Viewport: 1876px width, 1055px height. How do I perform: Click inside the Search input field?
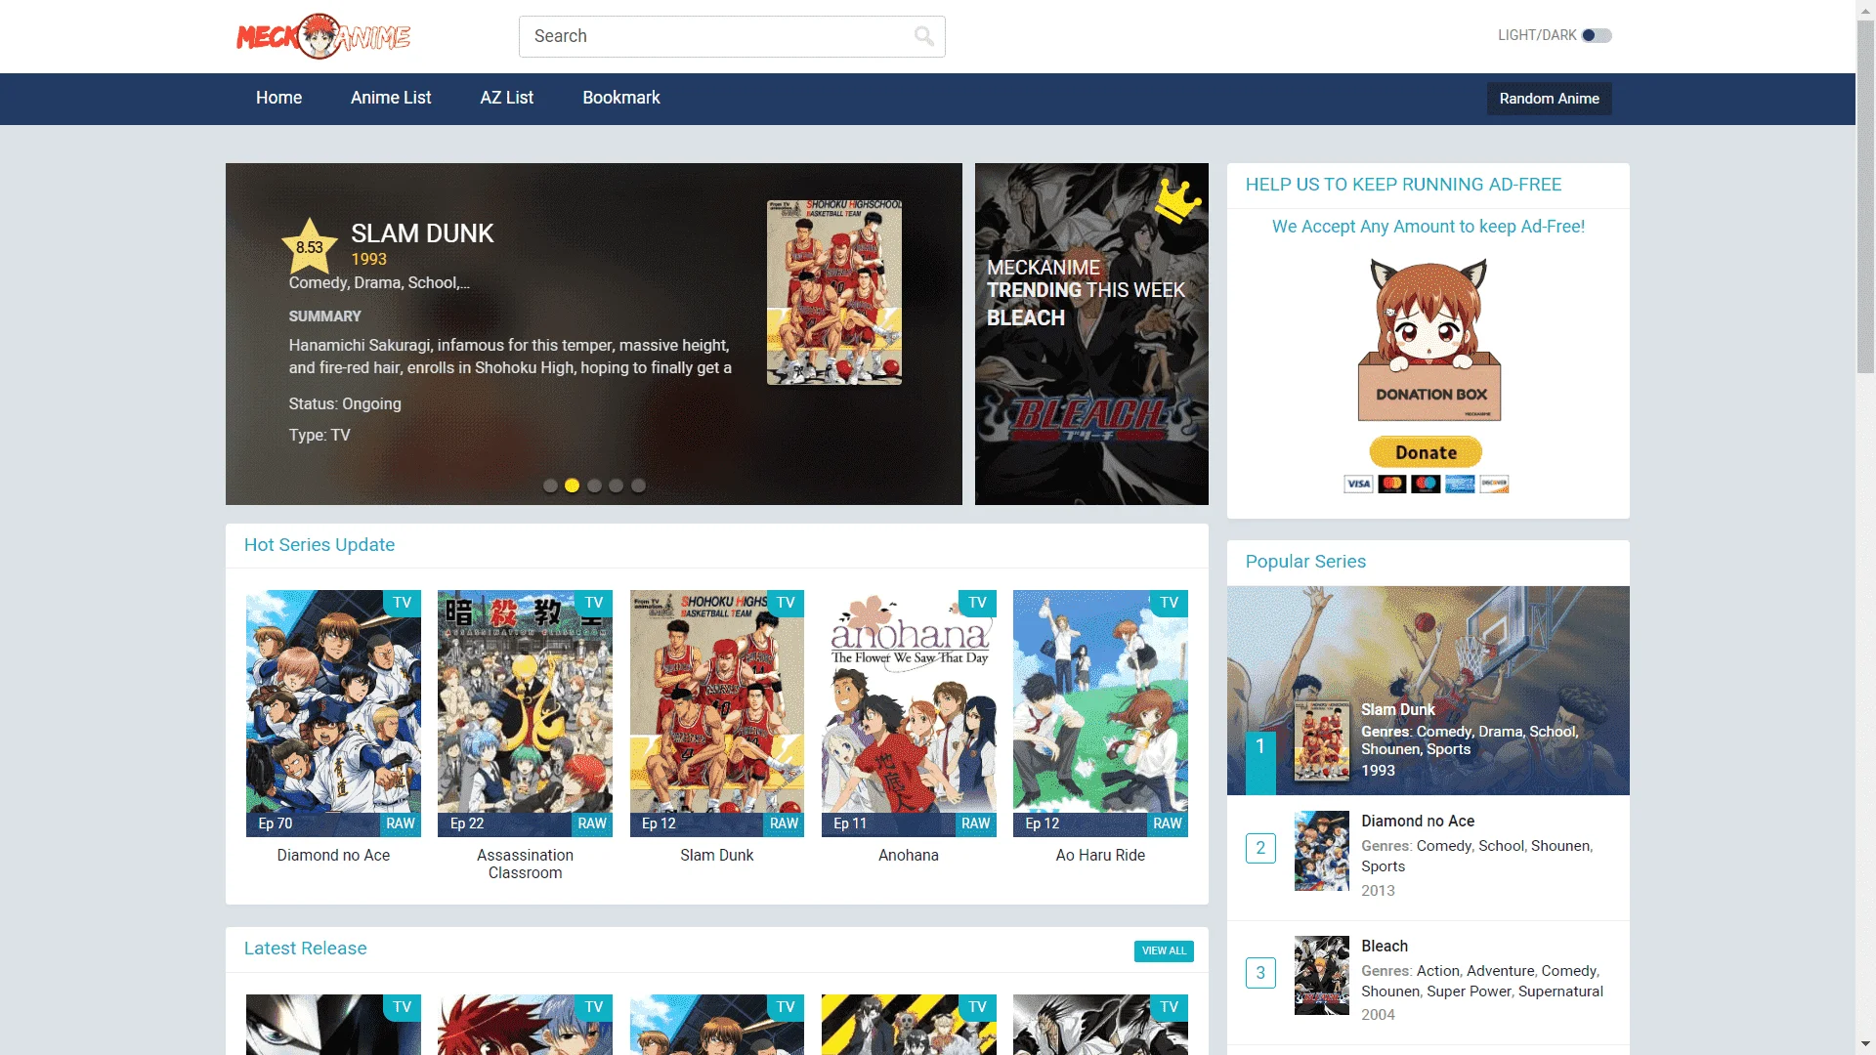pyautogui.click(x=732, y=36)
